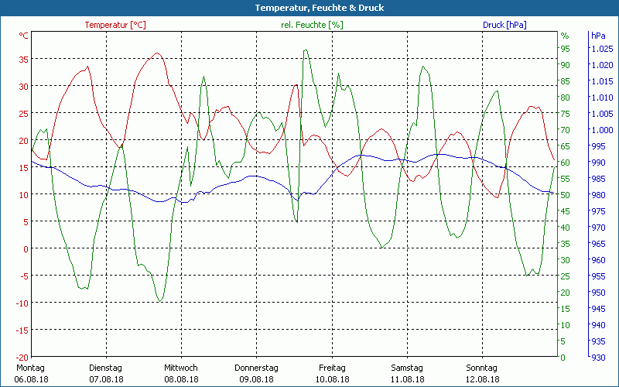Click the '%' unit label on the humidity axis
619x387 pixels.
565,36
